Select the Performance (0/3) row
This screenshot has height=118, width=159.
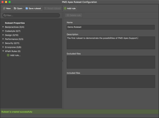pos(14,39)
